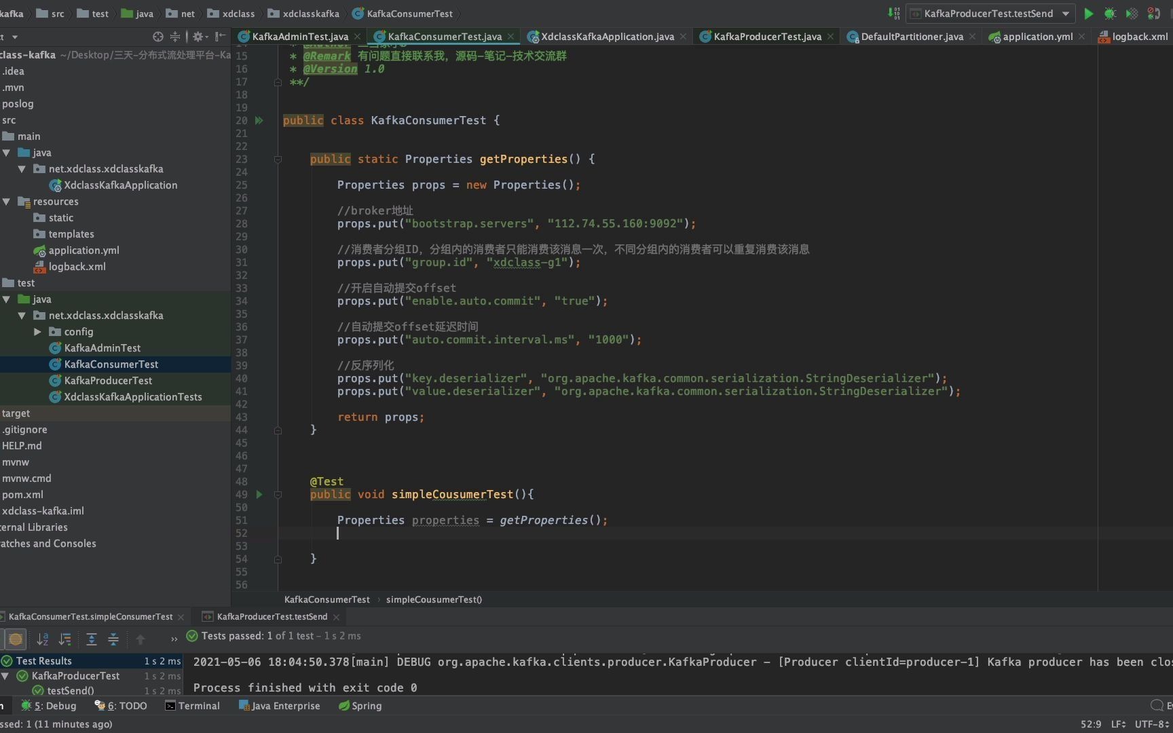Close the KafkaAdminTest.java editor tab
Image resolution: width=1173 pixels, height=733 pixels.
point(357,37)
